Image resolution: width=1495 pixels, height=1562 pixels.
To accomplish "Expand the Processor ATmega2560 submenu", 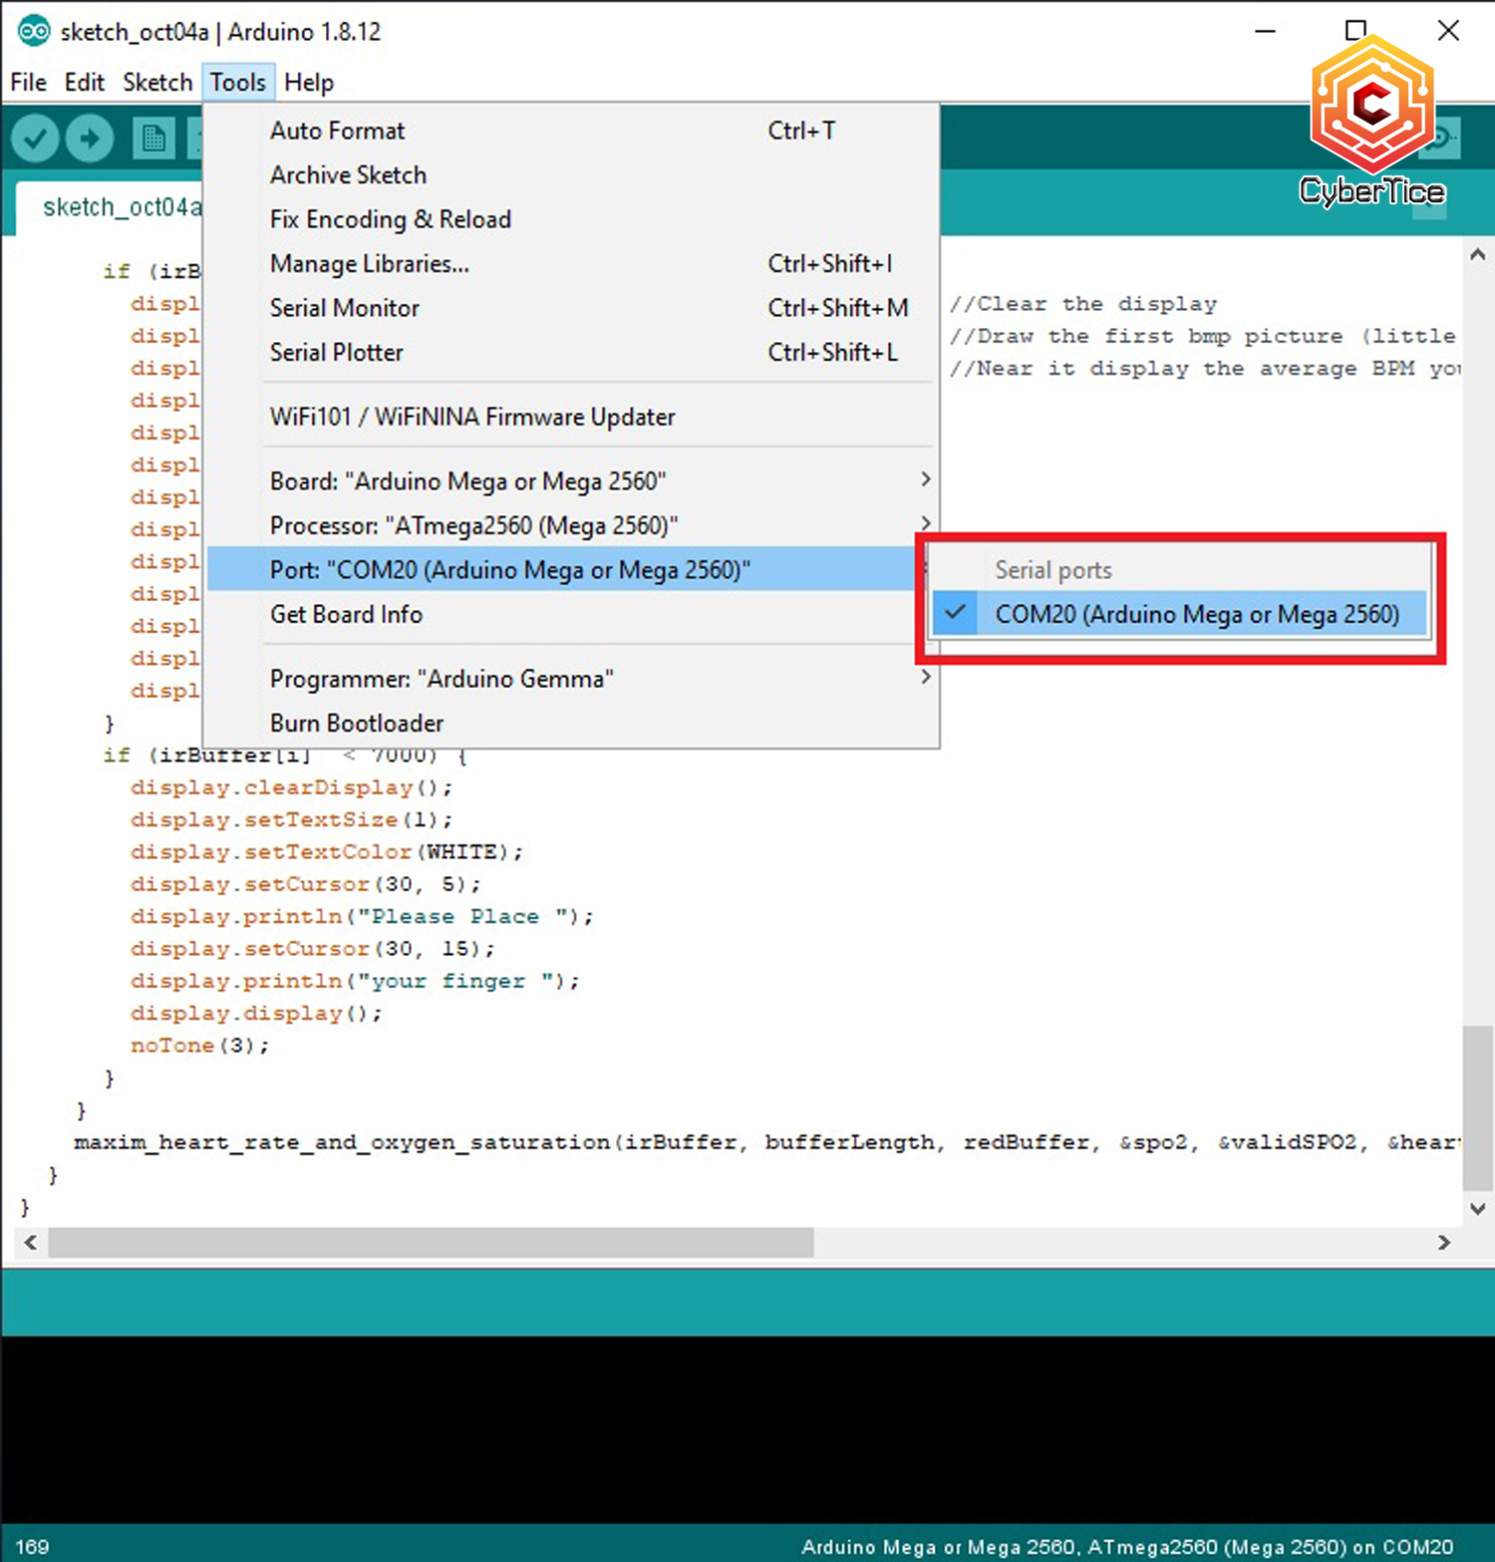I will (x=924, y=523).
